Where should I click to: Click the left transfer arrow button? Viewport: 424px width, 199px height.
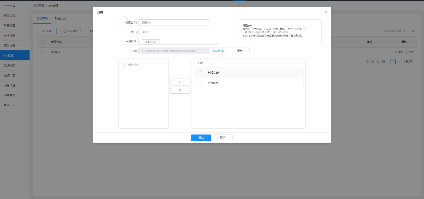(x=180, y=82)
